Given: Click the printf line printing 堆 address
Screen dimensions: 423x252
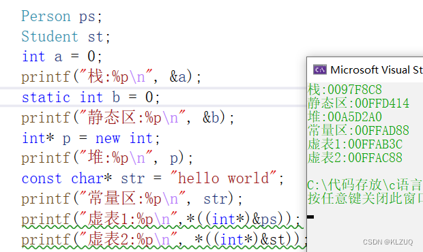Looking at the screenshot, I should coord(107,158).
